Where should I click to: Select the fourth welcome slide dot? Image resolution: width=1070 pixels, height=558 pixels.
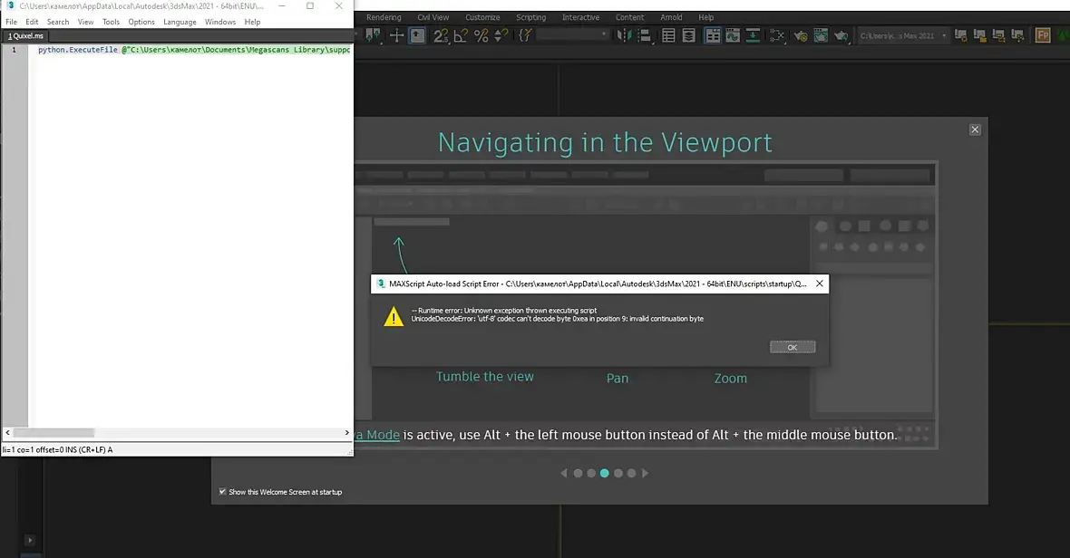click(618, 473)
